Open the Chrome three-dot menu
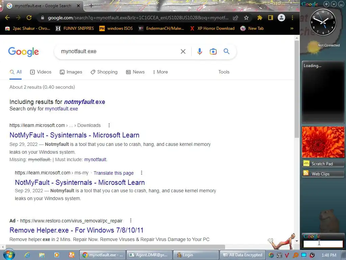The image size is (346, 260). click(292, 18)
